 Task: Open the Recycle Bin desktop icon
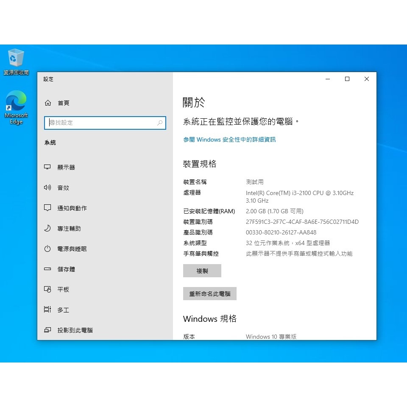point(16,59)
